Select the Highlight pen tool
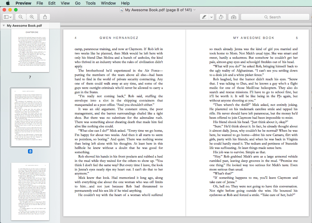Image resolution: width=312 pixels, height=223 pixels. pos(204,17)
